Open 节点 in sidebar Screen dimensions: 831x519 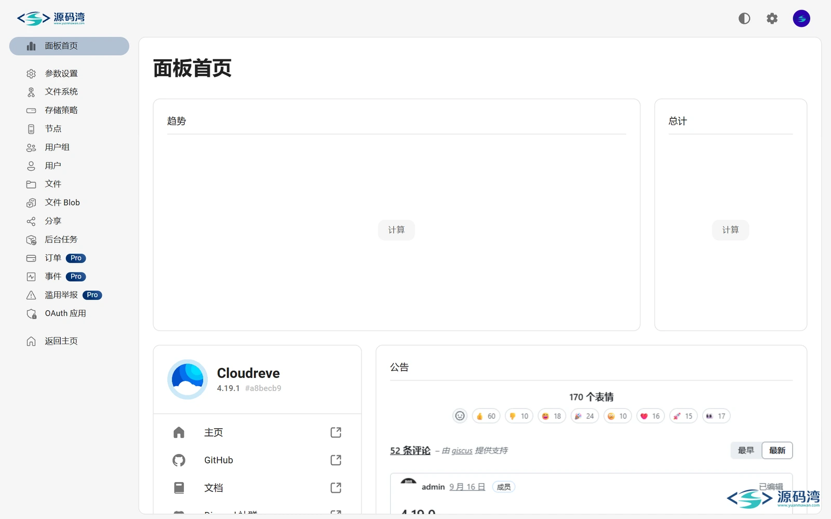pyautogui.click(x=69, y=129)
